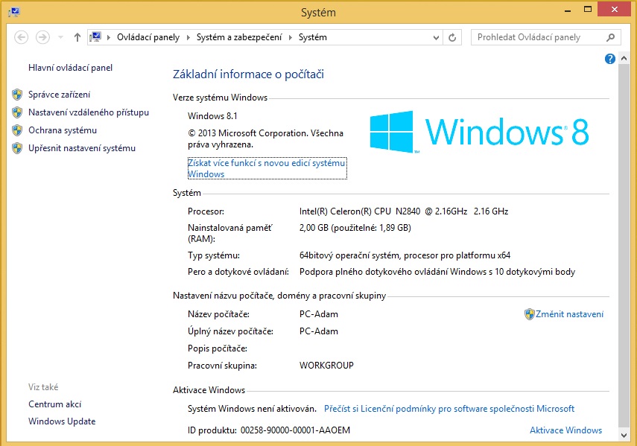Screen dimensions: 637x446
Task: Click the magnifier search icon
Action: tap(610, 37)
